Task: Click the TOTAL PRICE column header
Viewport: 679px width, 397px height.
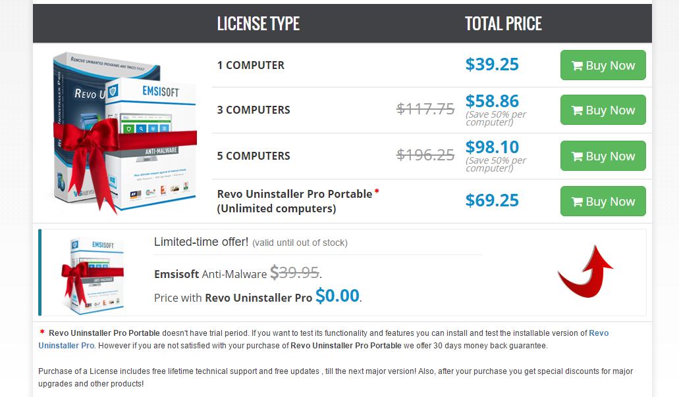Action: tap(503, 24)
